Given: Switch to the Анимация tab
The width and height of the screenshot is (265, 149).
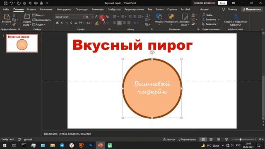Looking at the screenshot, I should [x=98, y=10].
